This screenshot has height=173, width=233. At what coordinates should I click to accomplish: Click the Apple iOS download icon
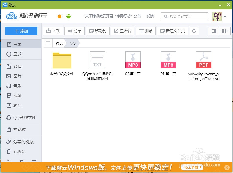pos(59,16)
